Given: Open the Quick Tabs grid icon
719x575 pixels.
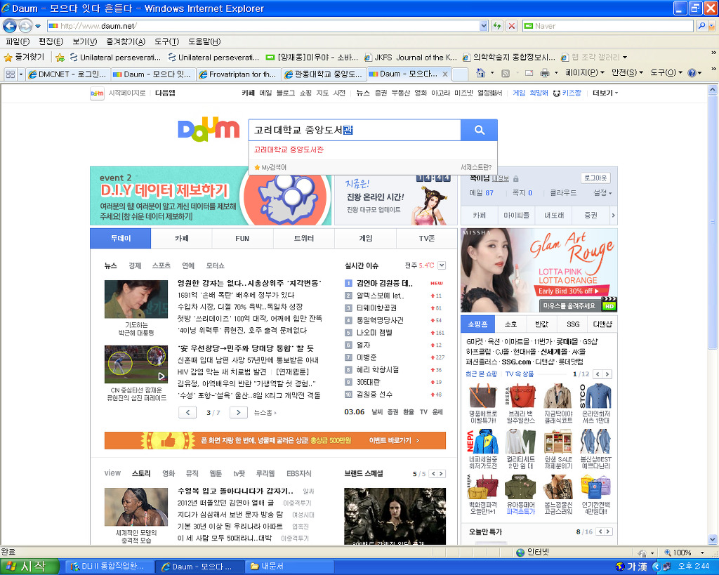Looking at the screenshot, I should click(x=10, y=74).
